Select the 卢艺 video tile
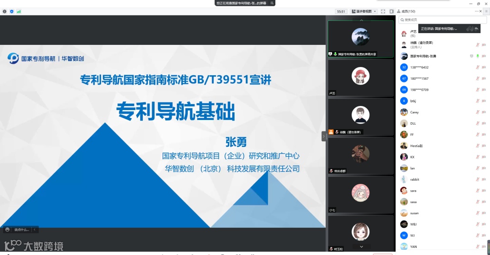The height and width of the screenshot is (255, 490). point(361,78)
